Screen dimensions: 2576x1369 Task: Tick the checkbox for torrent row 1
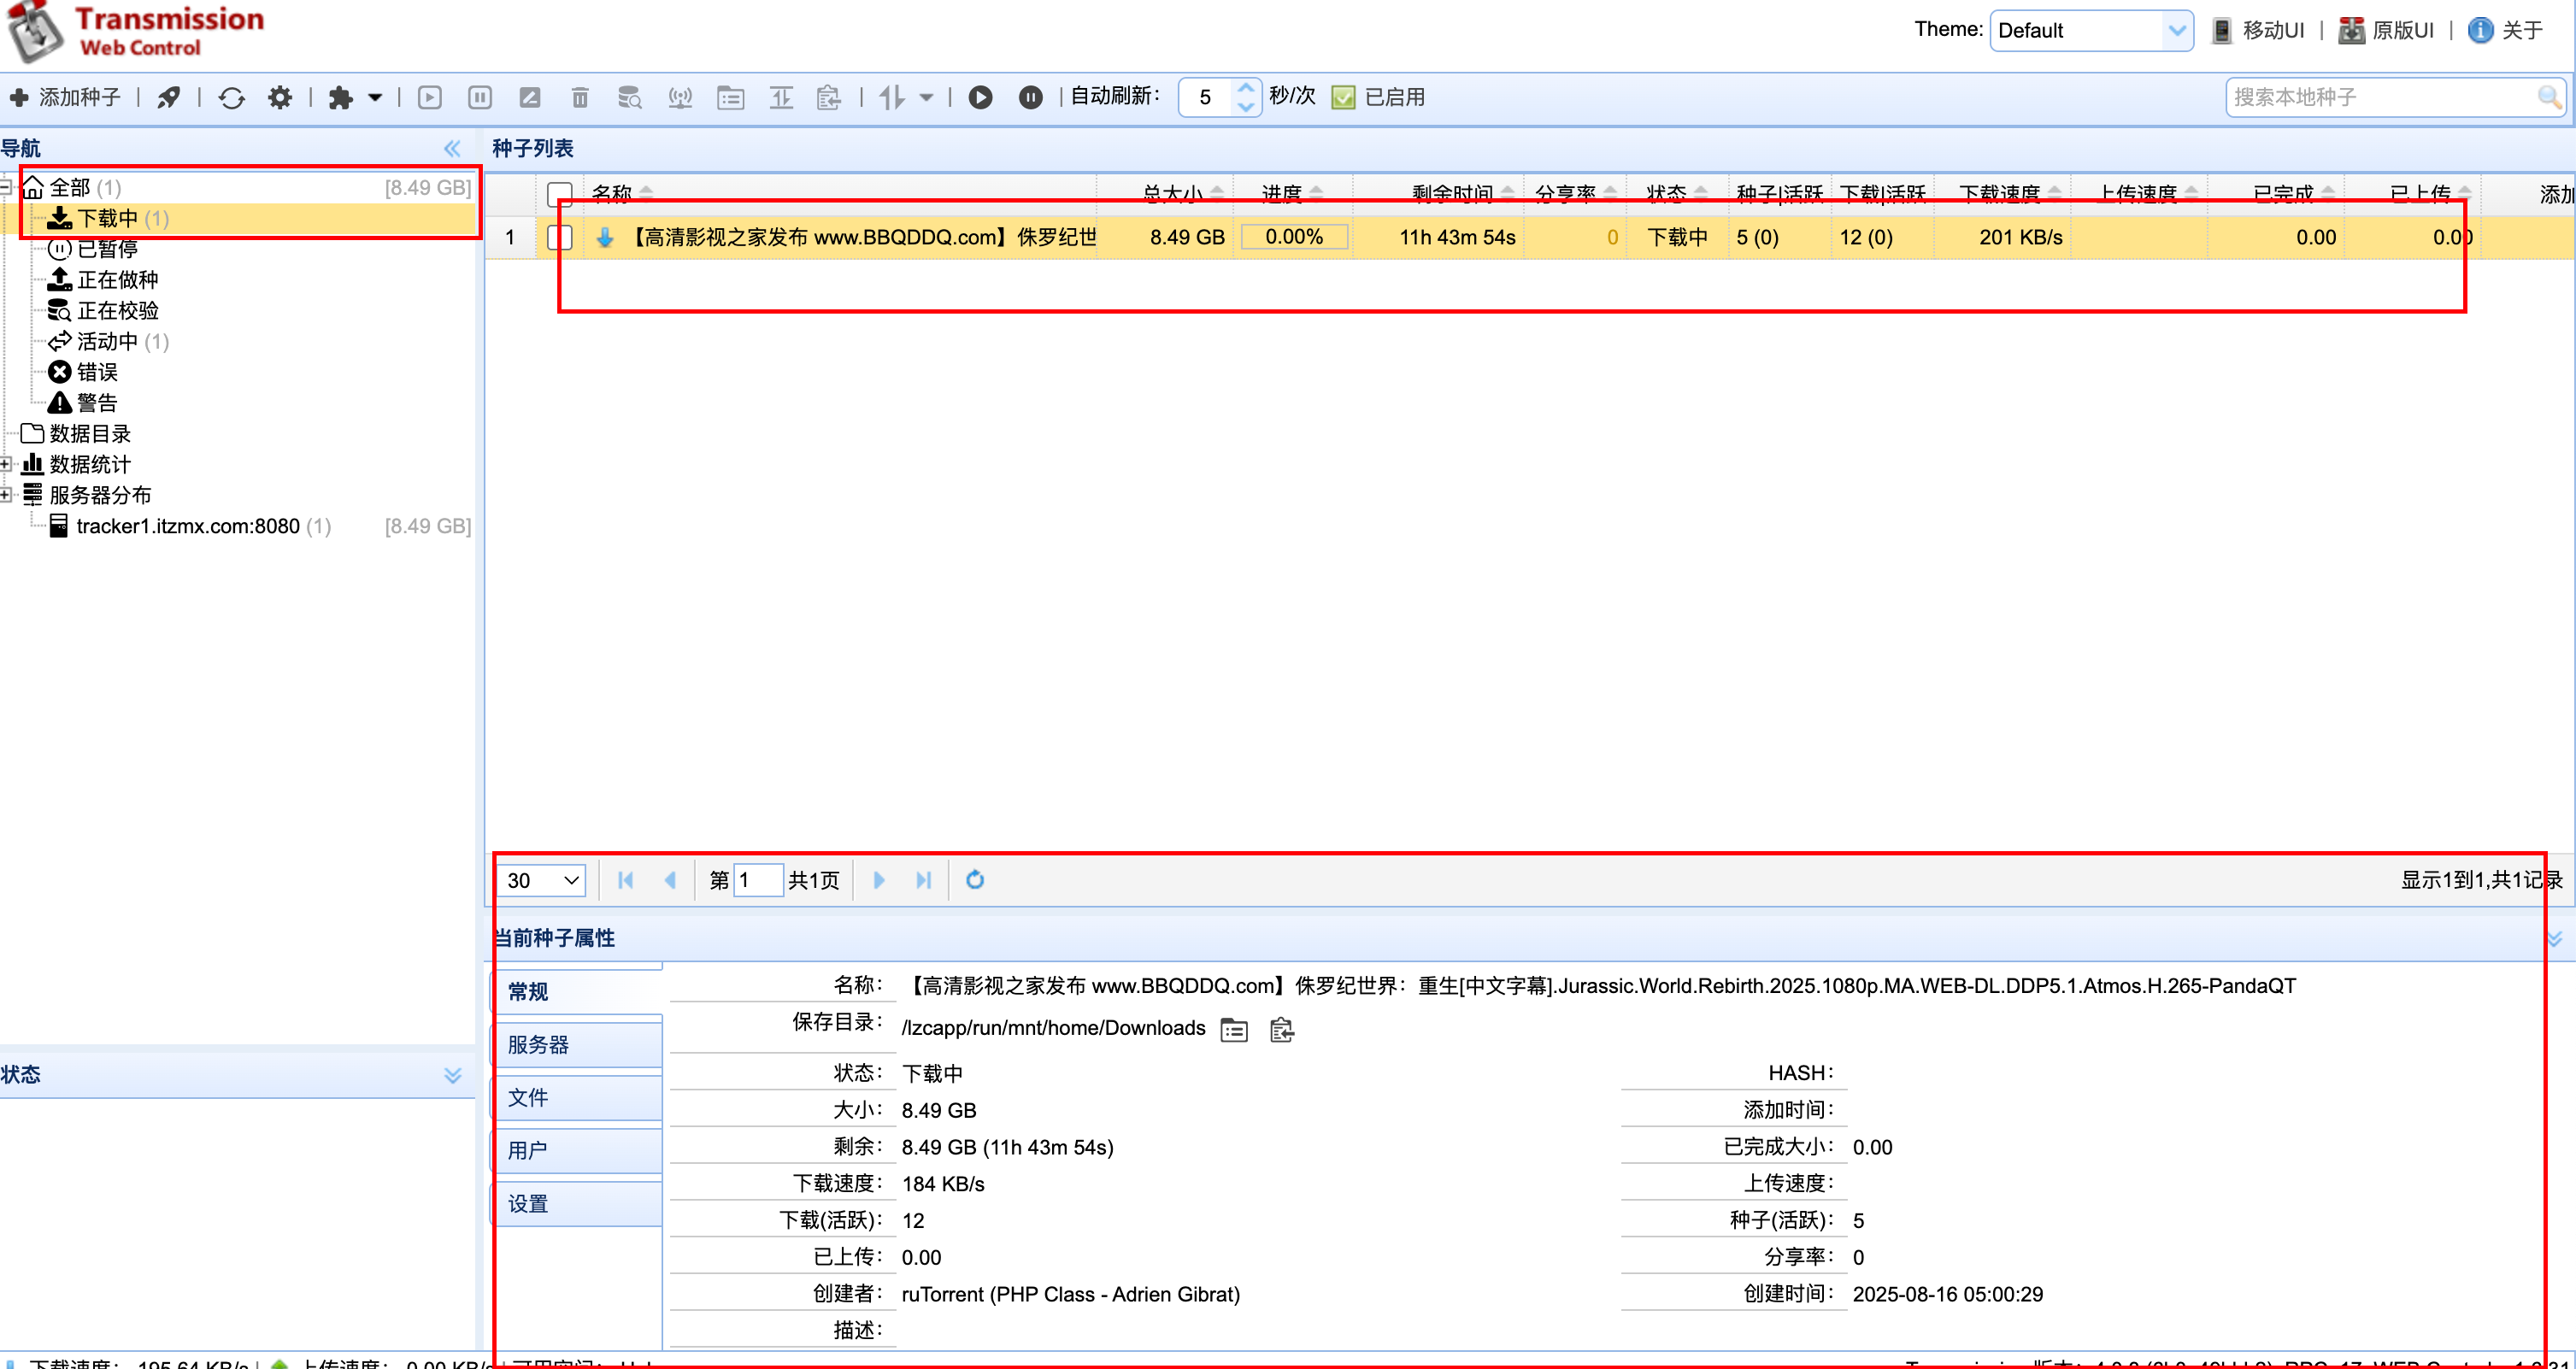click(x=560, y=237)
